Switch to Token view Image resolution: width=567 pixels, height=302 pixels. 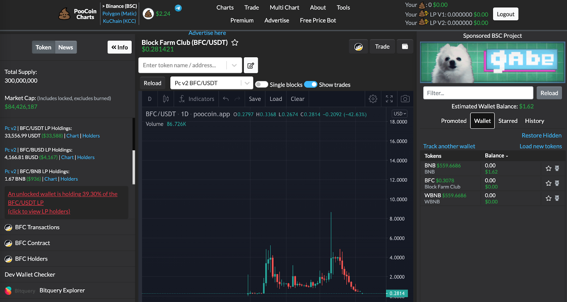click(x=44, y=47)
